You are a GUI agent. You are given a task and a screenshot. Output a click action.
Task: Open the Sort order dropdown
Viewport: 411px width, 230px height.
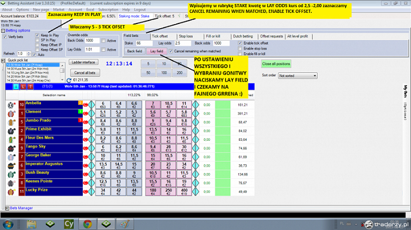(298, 76)
